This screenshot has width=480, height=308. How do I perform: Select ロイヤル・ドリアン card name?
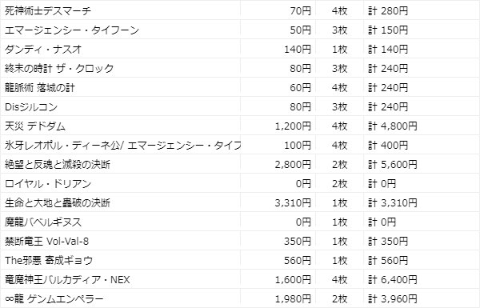[48, 184]
